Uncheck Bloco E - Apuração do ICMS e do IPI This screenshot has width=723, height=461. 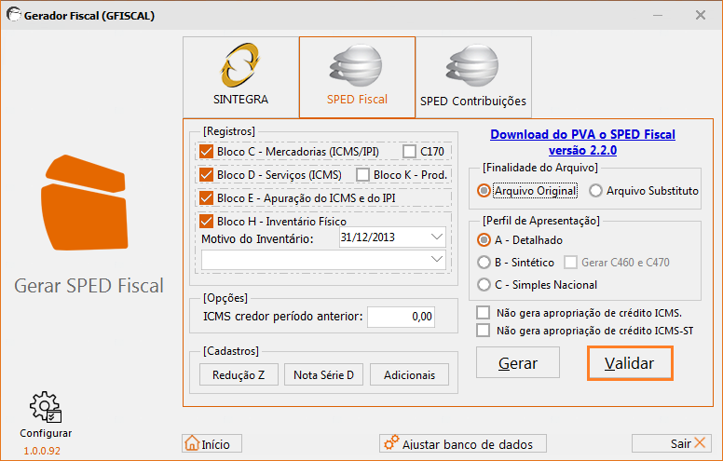(206, 198)
